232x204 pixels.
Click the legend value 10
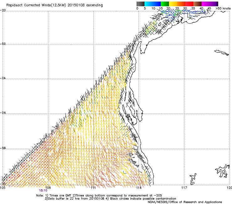(153, 8)
